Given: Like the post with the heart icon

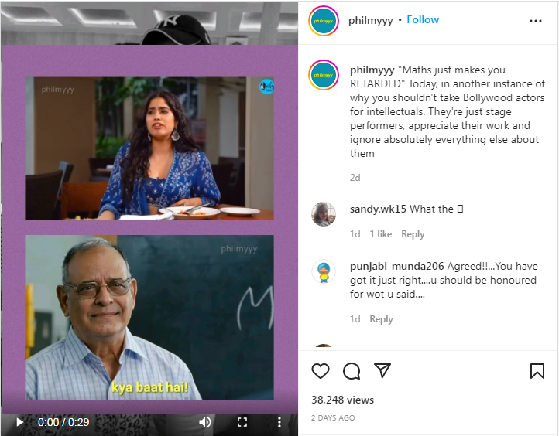Looking at the screenshot, I should 320,371.
